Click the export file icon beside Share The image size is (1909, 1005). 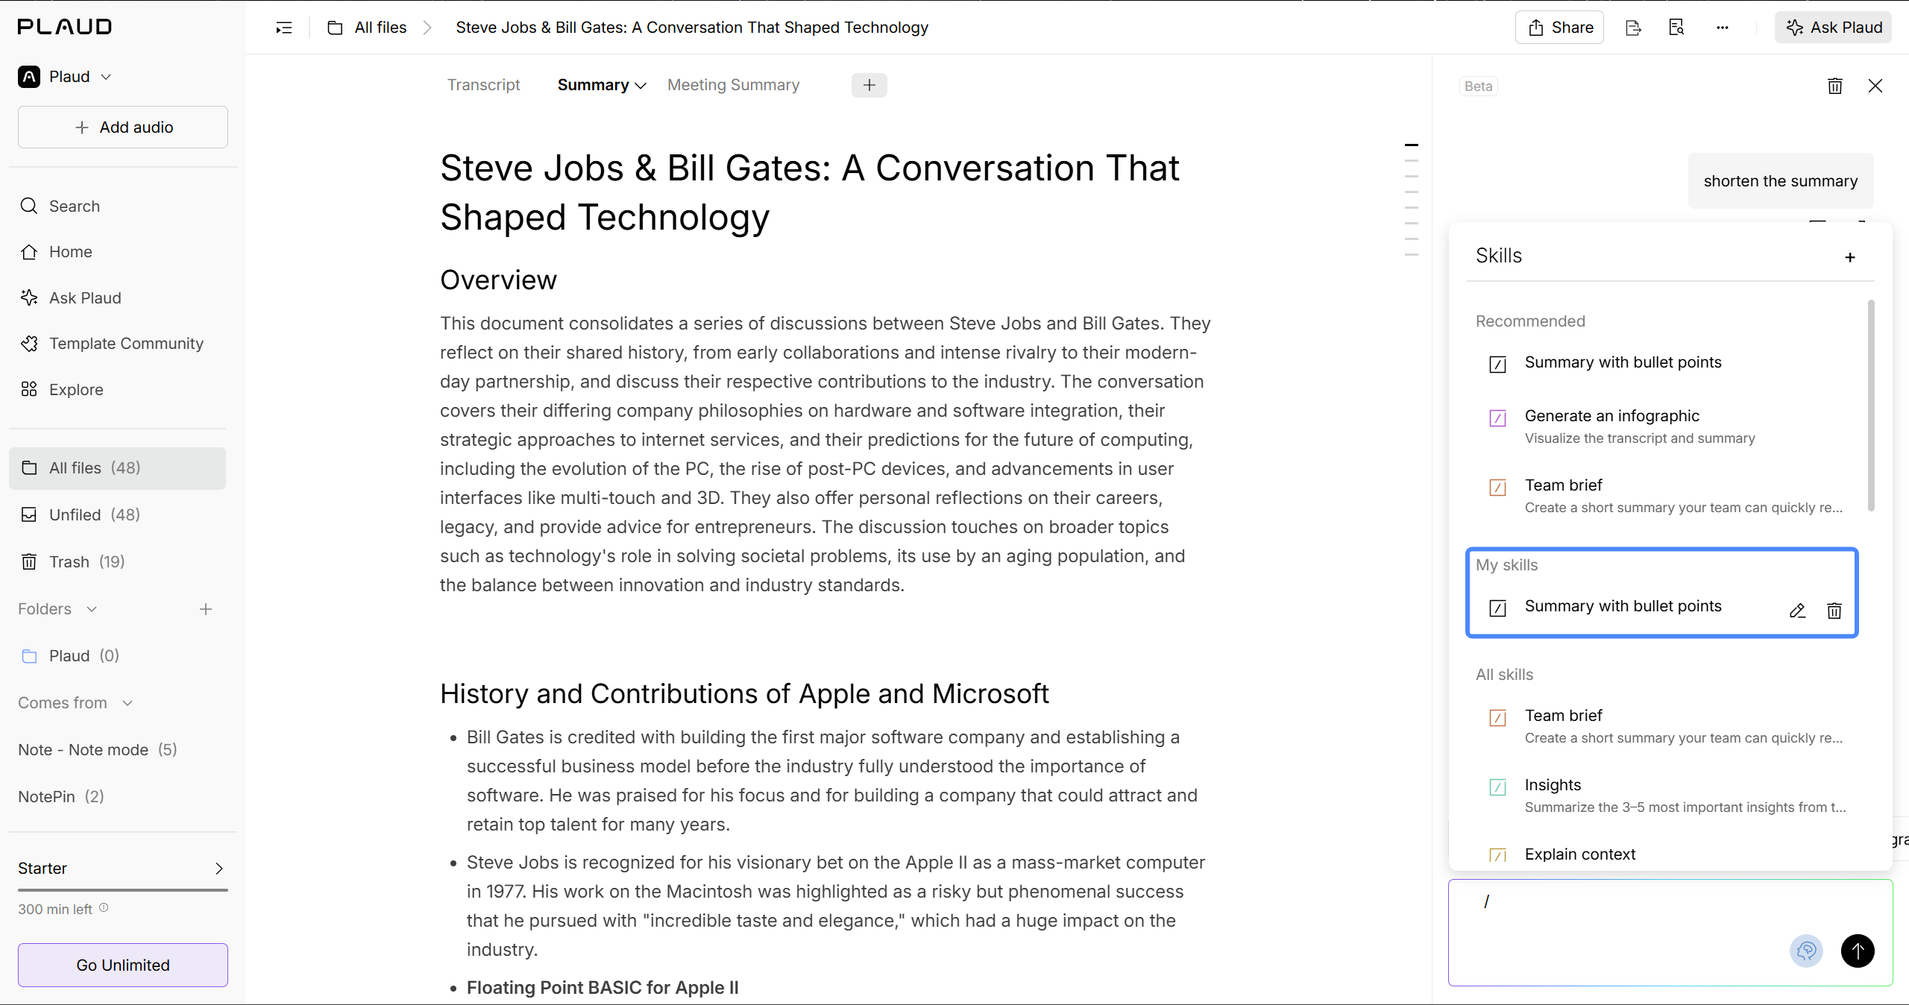coord(1633,28)
